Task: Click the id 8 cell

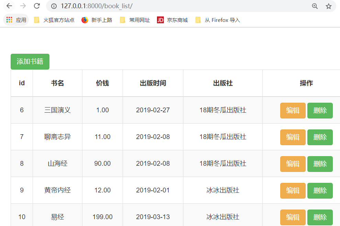Action: coord(22,163)
